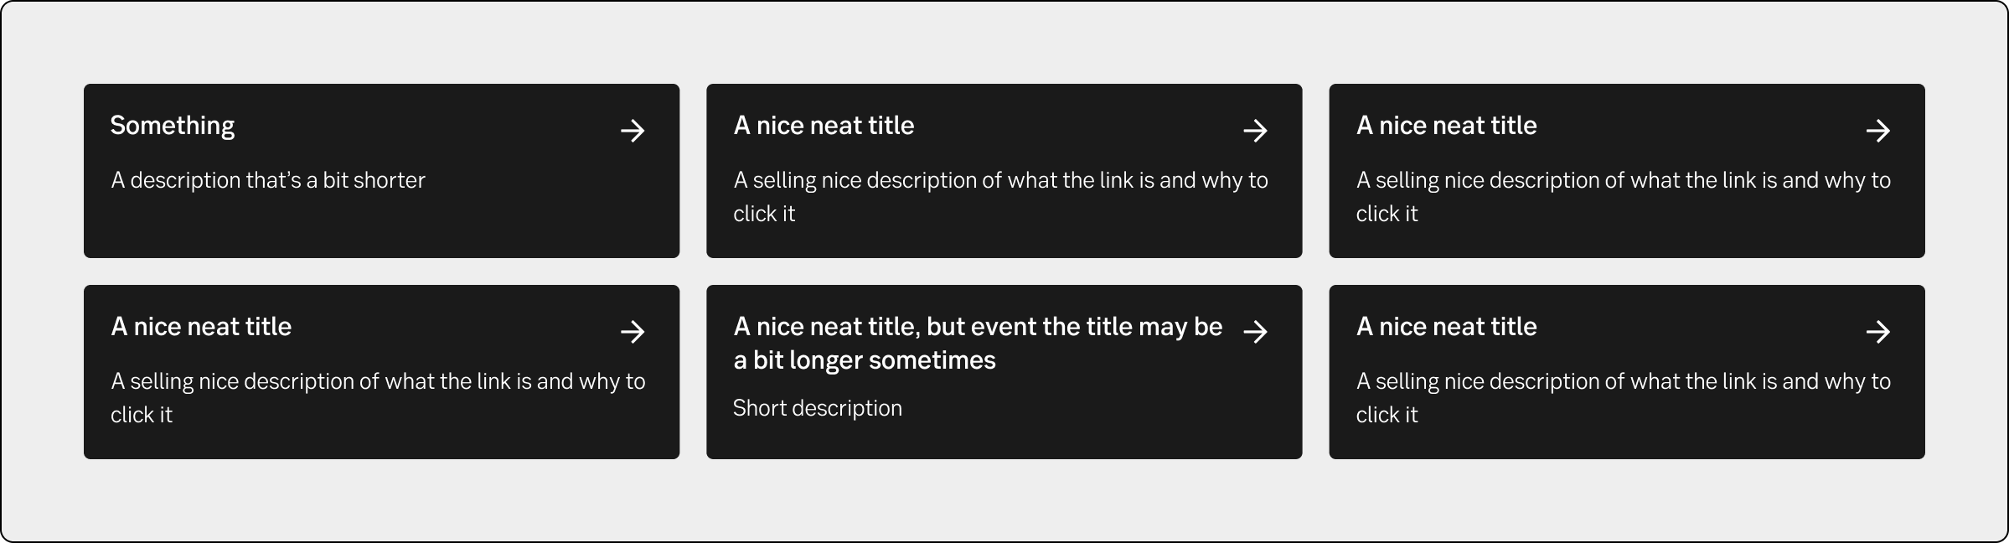This screenshot has height=543, width=2009.
Task: Select 'A nice neat title' in the top-middle card
Action: [824, 126]
